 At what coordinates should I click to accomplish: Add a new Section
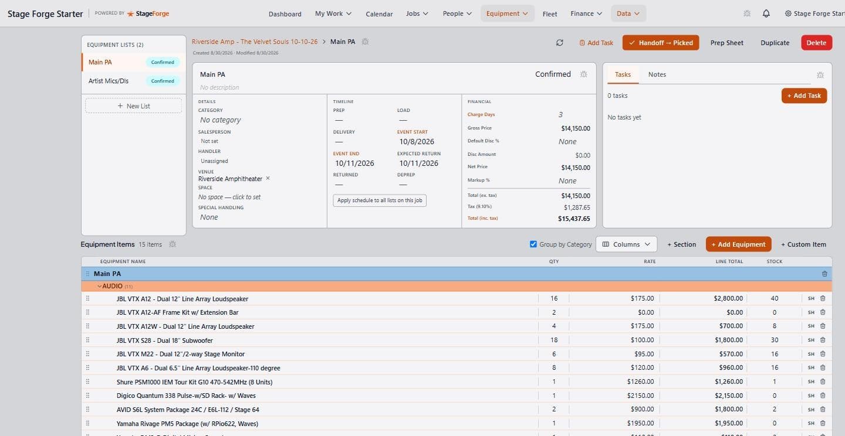681,244
